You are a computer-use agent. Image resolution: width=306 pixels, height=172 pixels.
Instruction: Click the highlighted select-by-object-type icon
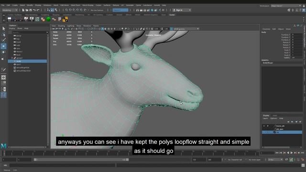(x=52, y=10)
